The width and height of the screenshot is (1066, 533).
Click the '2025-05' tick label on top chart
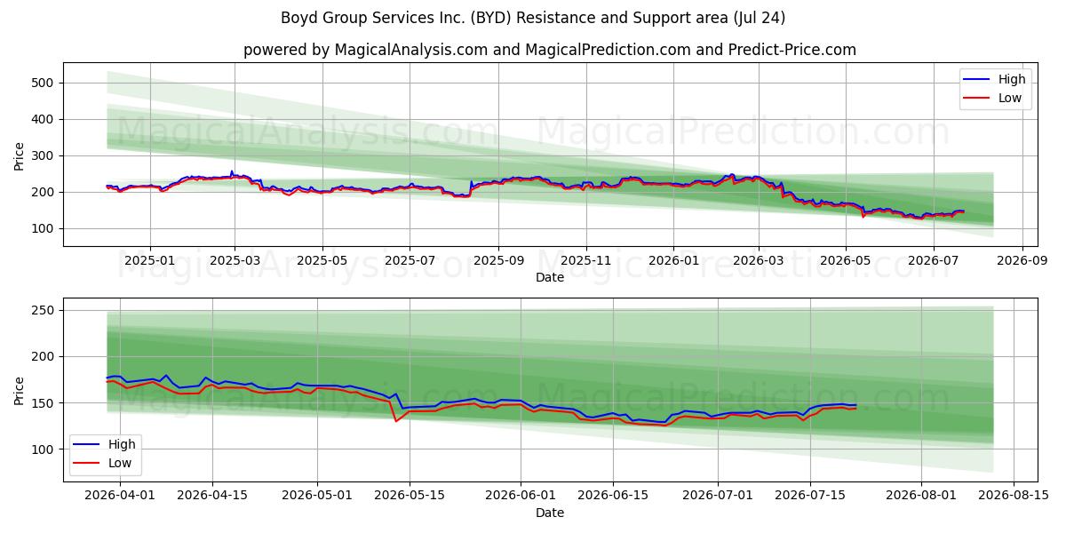click(322, 262)
